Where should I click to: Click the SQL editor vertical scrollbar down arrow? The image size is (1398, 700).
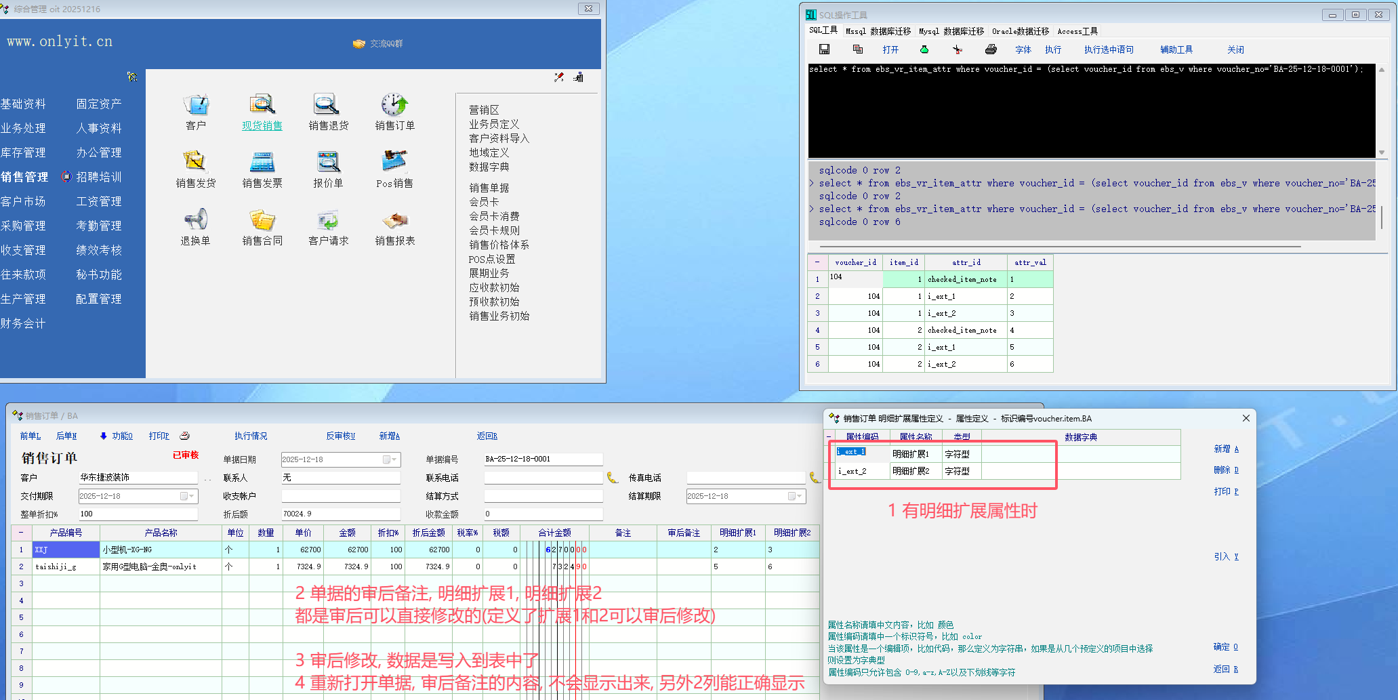coord(1381,152)
